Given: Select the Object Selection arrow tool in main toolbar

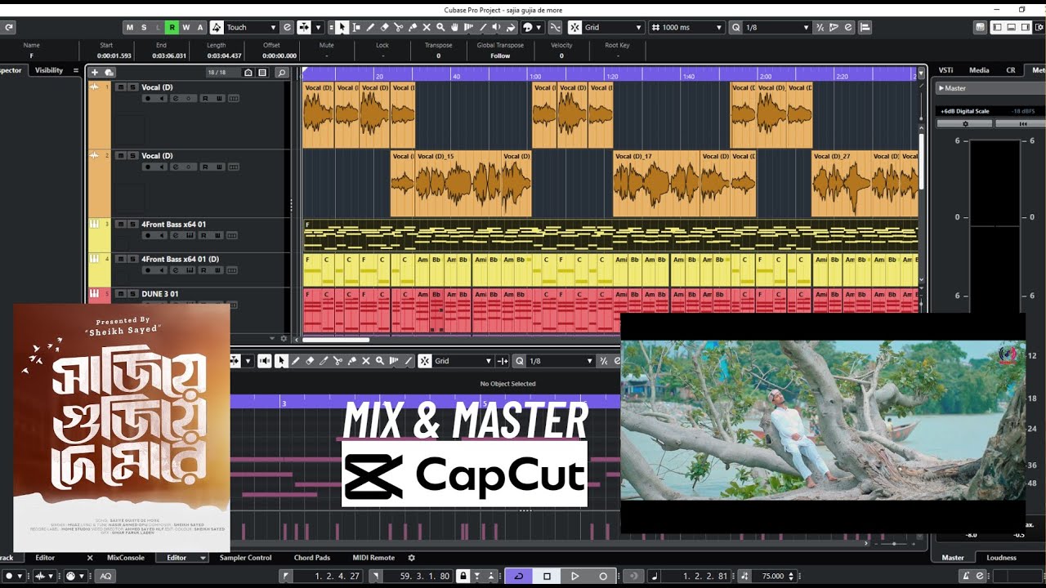Looking at the screenshot, I should (x=342, y=27).
